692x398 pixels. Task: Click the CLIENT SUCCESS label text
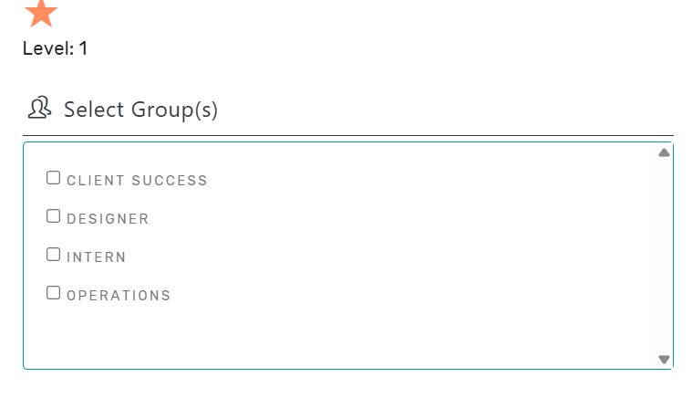pyautogui.click(x=137, y=181)
